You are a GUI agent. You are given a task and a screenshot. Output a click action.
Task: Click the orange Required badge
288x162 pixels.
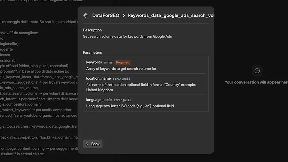pyautogui.click(x=123, y=62)
